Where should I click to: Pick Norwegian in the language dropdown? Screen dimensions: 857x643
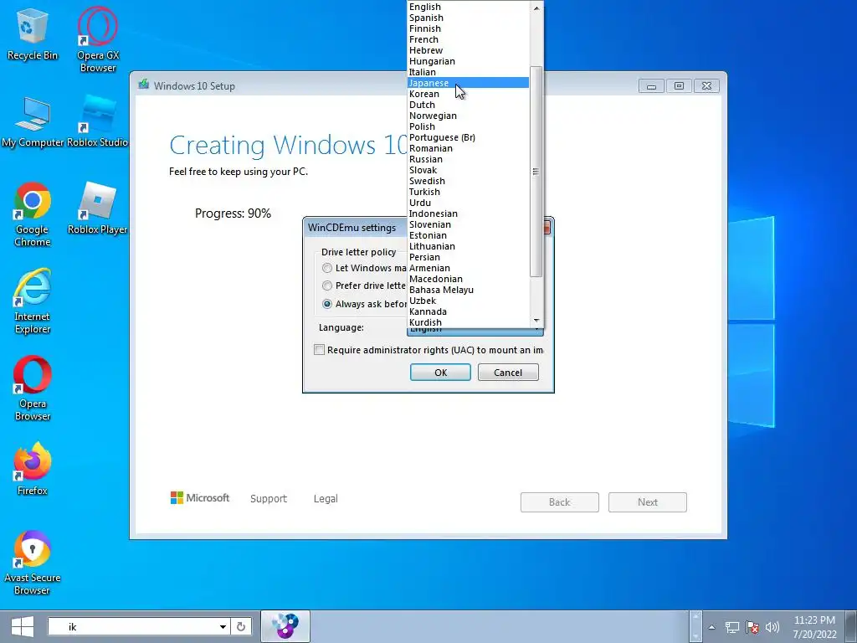pos(468,116)
